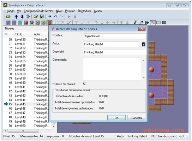The width and height of the screenshot is (192, 141).
Task: Rewind to the first move
Action: pyautogui.click(x=49, y=16)
